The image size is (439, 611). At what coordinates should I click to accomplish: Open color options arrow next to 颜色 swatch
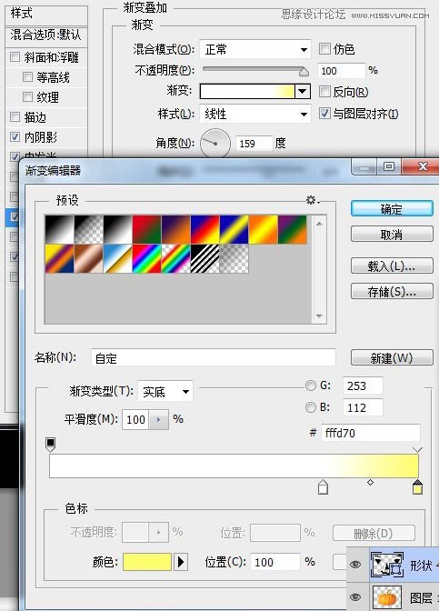[x=181, y=562]
